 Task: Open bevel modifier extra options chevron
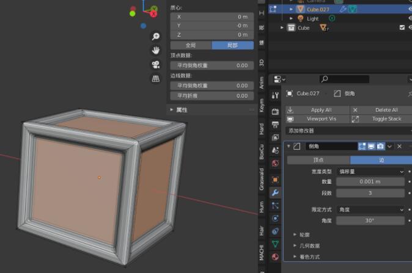[x=389, y=146]
